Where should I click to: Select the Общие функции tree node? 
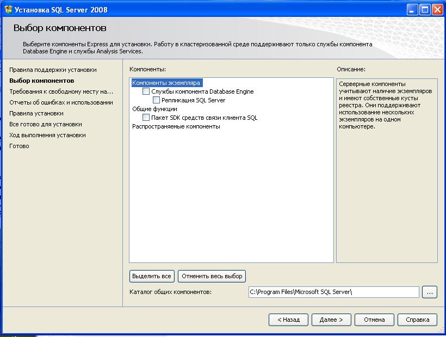(x=154, y=109)
